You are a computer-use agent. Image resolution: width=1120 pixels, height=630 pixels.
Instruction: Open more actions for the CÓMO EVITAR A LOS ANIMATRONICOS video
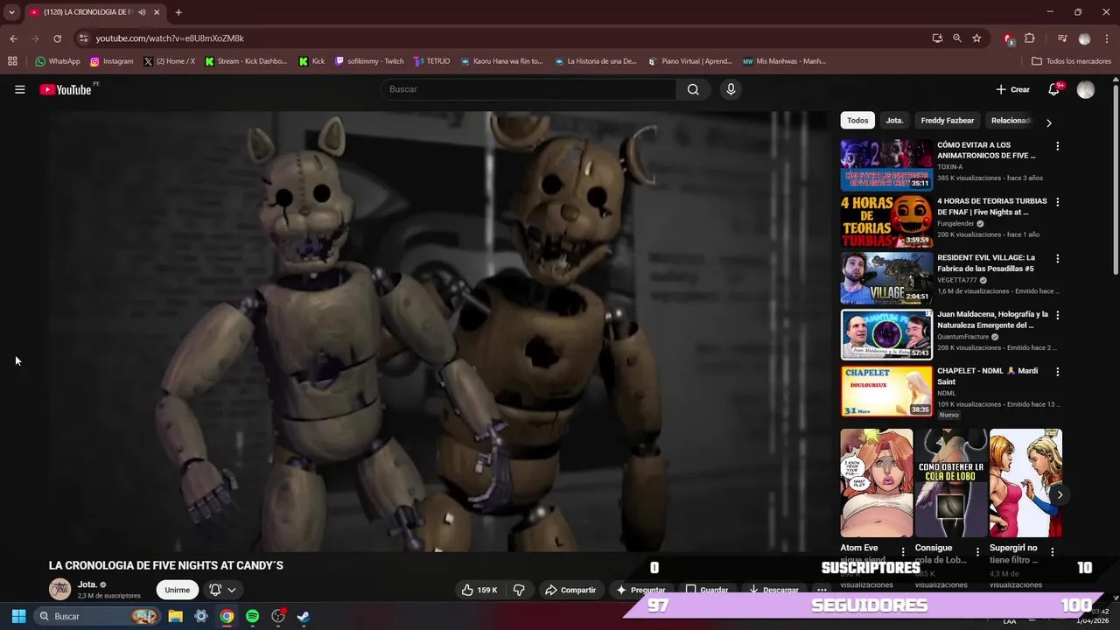[x=1057, y=146]
